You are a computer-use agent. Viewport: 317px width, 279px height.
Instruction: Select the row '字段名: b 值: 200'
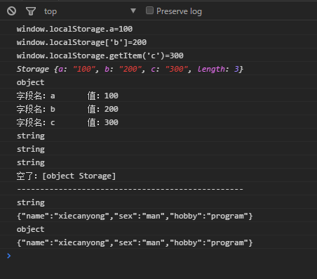click(x=67, y=109)
